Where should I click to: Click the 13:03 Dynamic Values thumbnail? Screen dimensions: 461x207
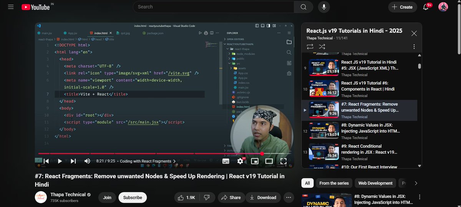[x=324, y=130]
